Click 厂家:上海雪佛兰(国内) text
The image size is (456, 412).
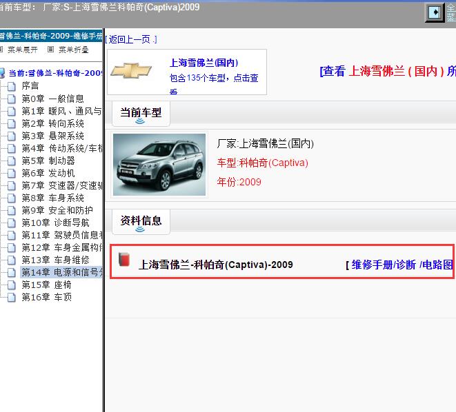[265, 144]
